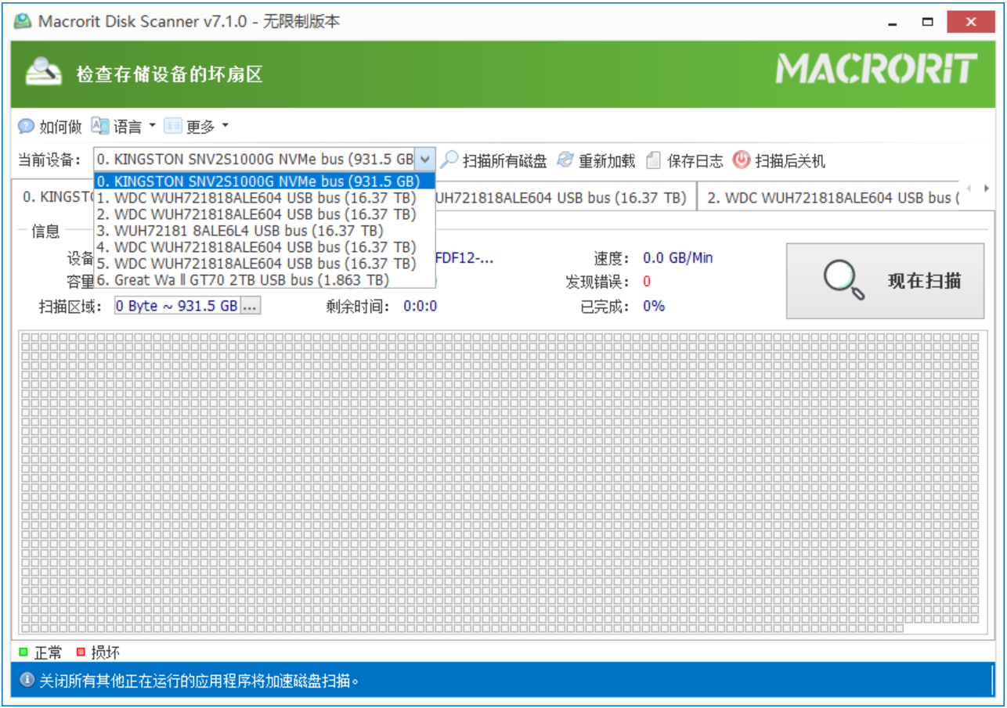Click the 现在扫描 scan now button

[x=885, y=281]
